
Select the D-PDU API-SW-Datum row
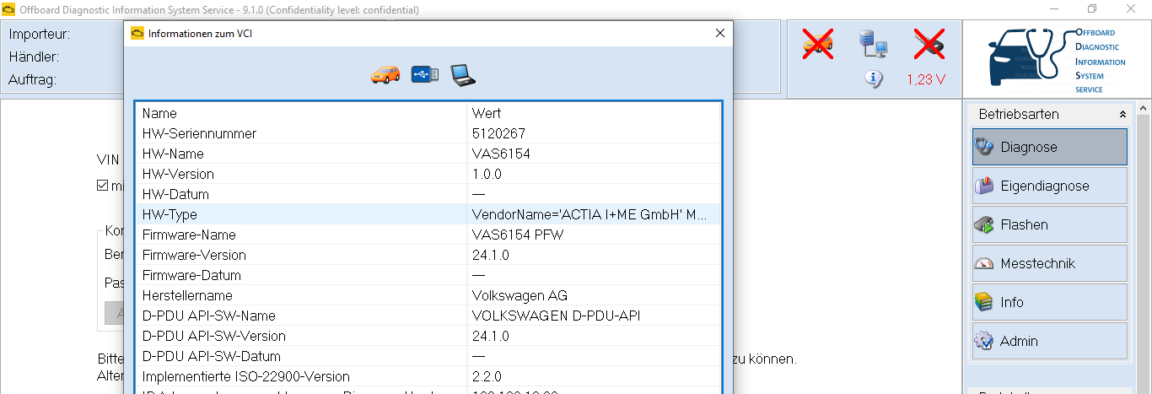point(428,356)
